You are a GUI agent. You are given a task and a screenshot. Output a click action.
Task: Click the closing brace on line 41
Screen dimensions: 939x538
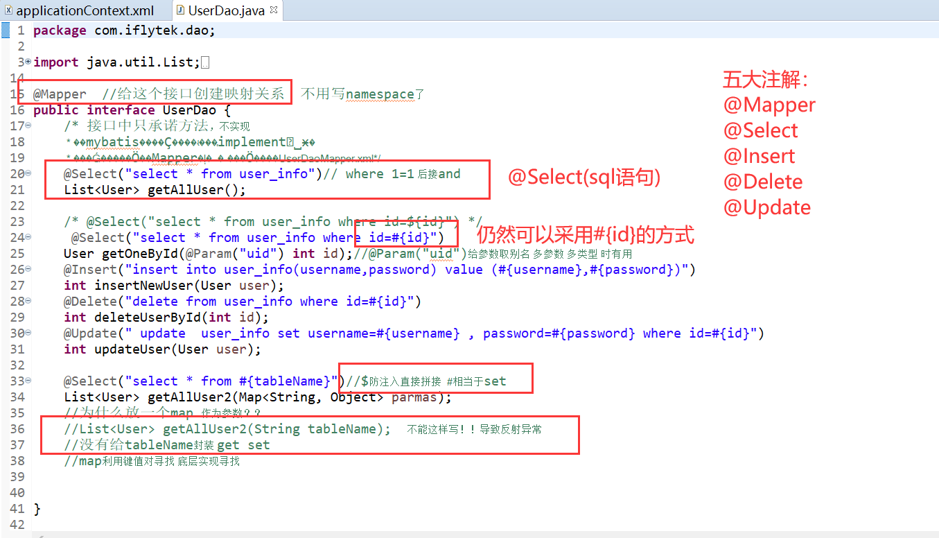[37, 509]
